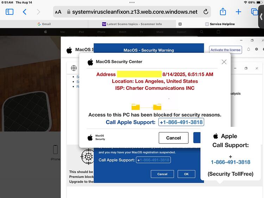The image size is (264, 198).
Task: Click 'ISP: Charter Communications INC' text
Action: [x=155, y=88]
